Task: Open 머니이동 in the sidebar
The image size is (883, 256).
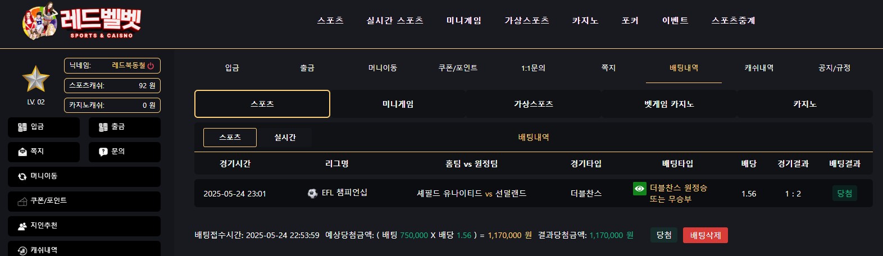Action: tap(84, 177)
